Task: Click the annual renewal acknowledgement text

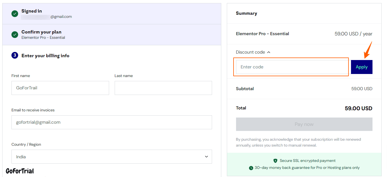Action: (299, 142)
